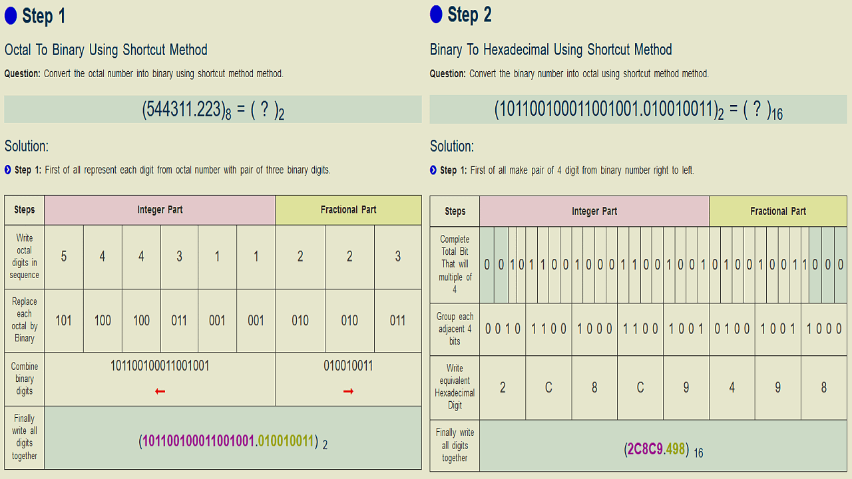Click olive 010010011 in octal table's final result

point(286,441)
